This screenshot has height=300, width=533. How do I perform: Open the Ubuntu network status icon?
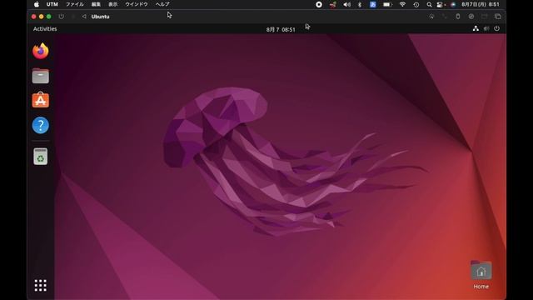(x=476, y=29)
